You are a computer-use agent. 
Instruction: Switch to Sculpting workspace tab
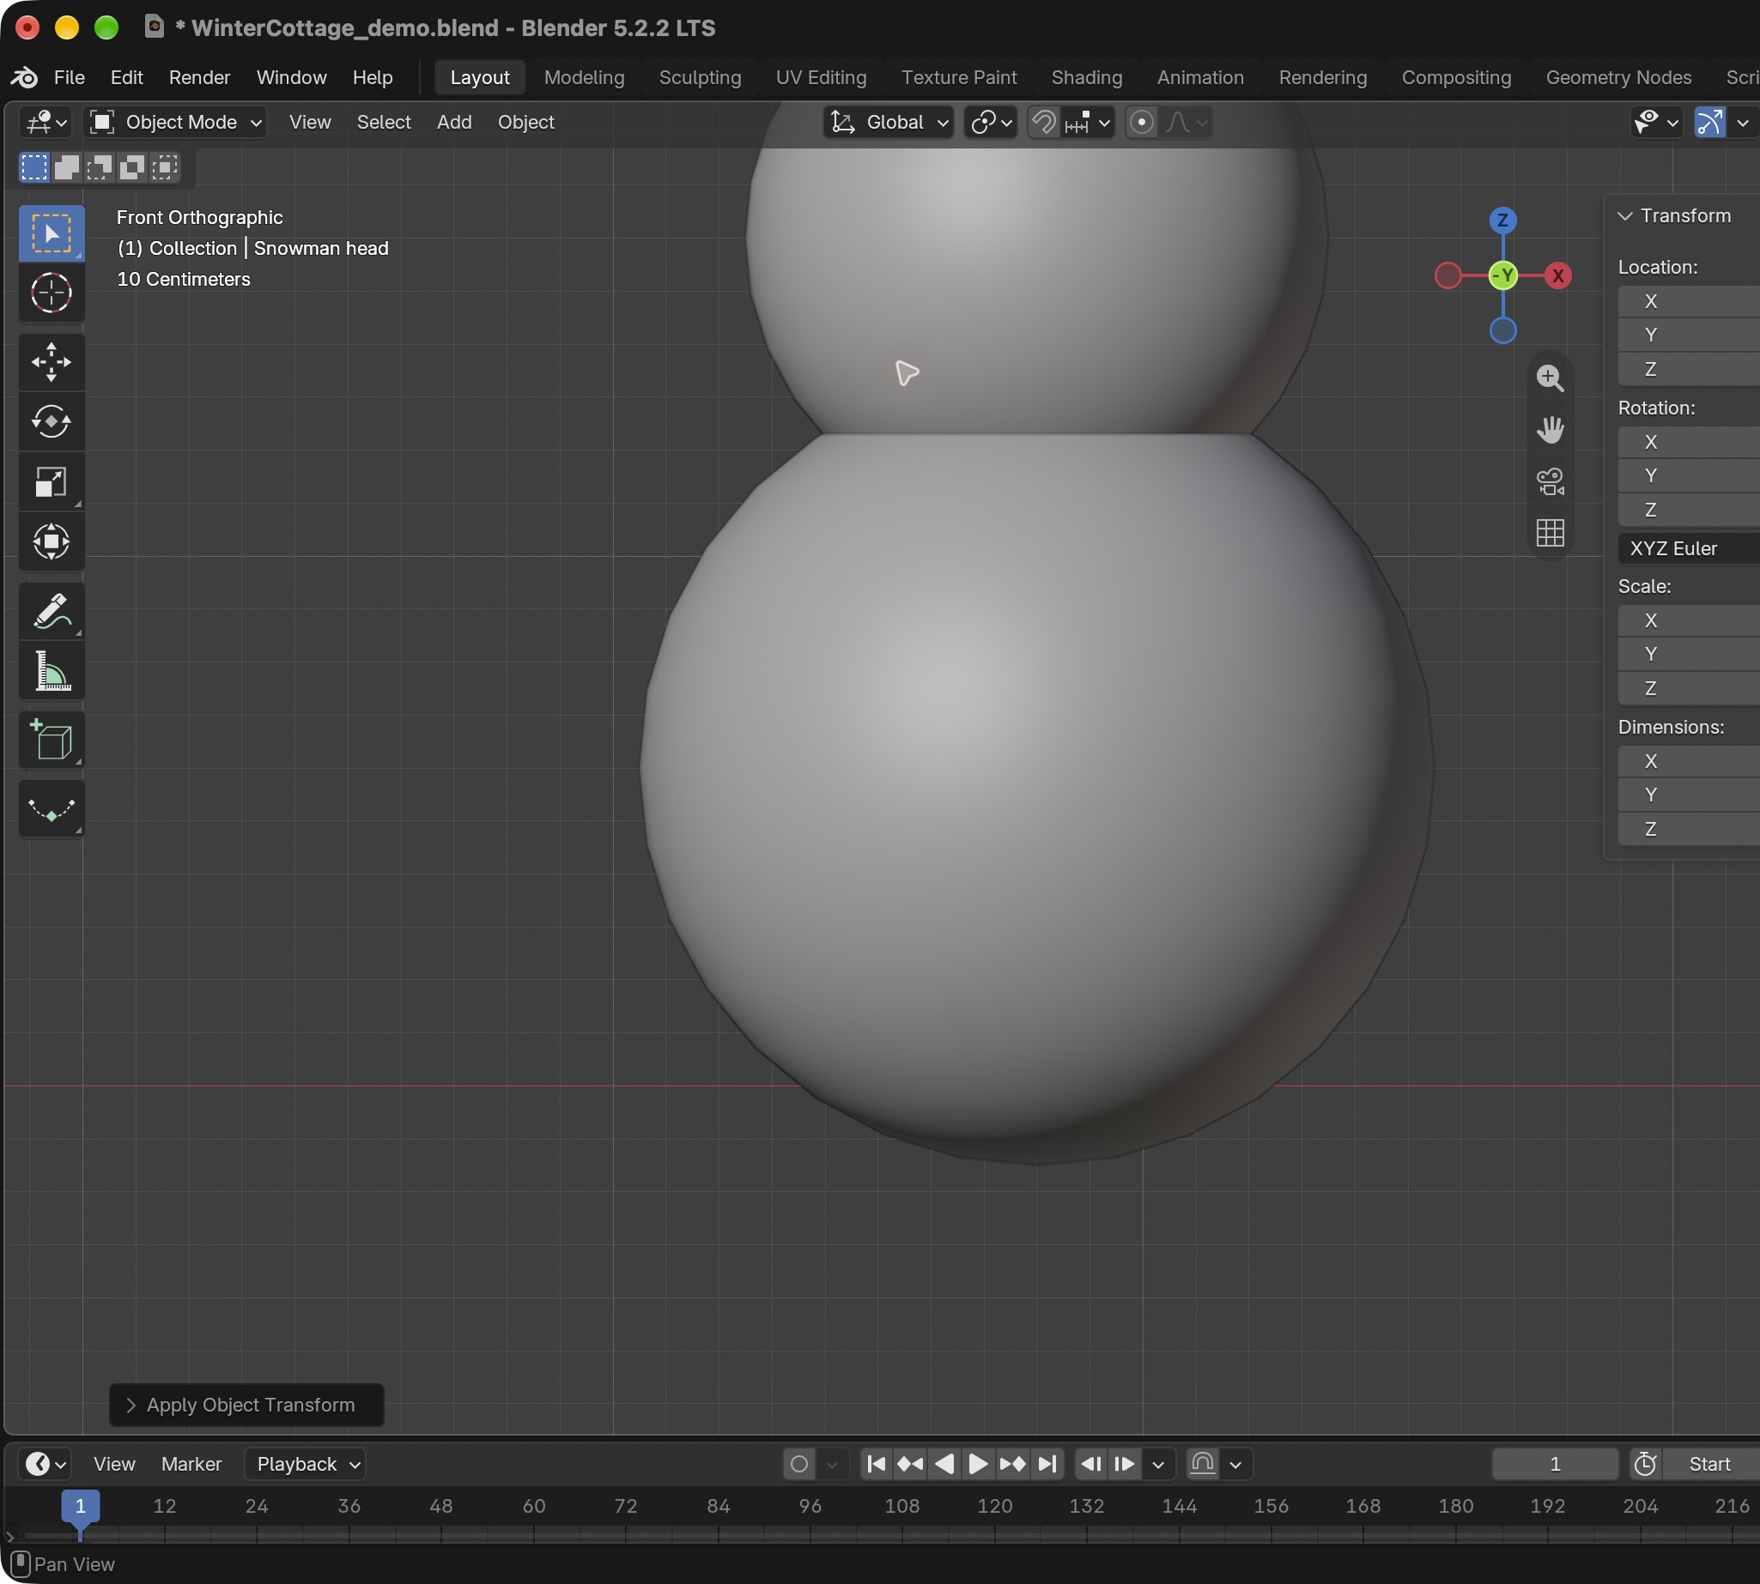(701, 77)
